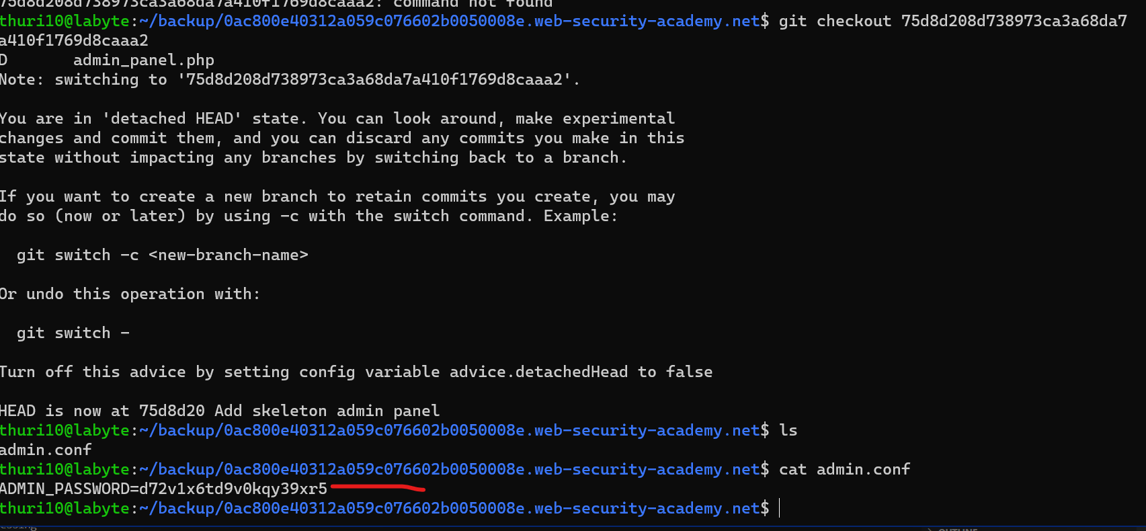Click the short hash 75d8d20 in the HEAD line
The height and width of the screenshot is (531, 1146).
pyautogui.click(x=171, y=411)
